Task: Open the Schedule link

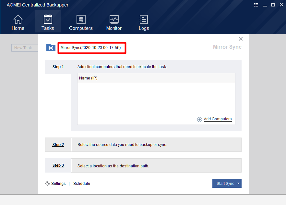Action: [81, 184]
